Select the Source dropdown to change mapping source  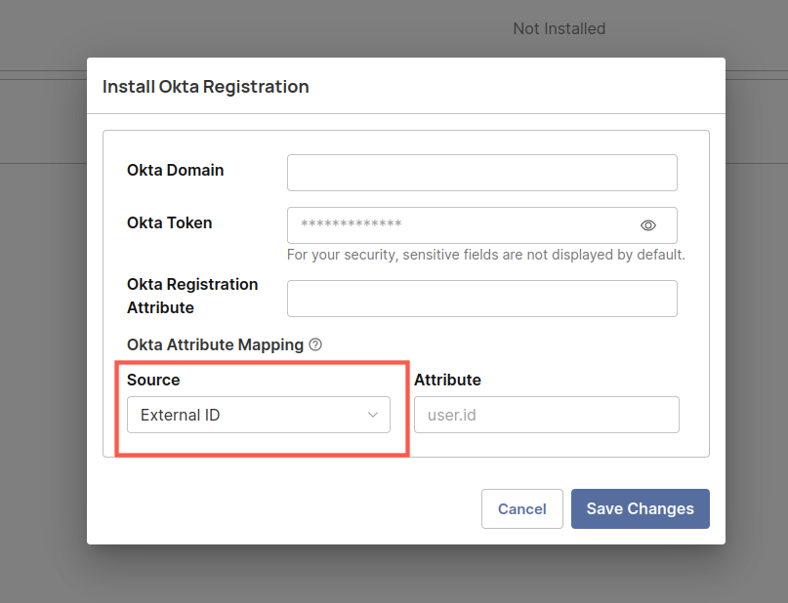pyautogui.click(x=259, y=415)
